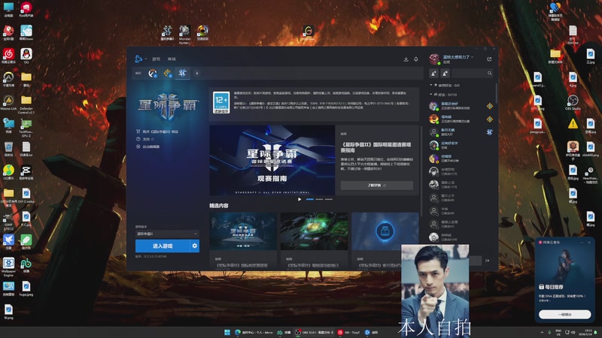The image size is (602, 338).
Task: Select the third carousel slide indicator
Action: [329, 199]
